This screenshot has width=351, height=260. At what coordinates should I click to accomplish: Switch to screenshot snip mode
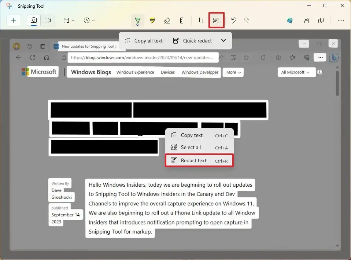pos(33,21)
